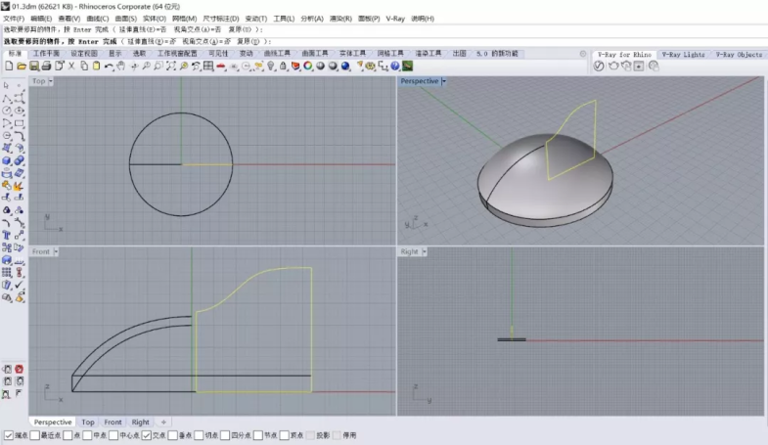Switch to the V-Ray Lights tab
Screen dimensions: 768x445
click(x=682, y=55)
